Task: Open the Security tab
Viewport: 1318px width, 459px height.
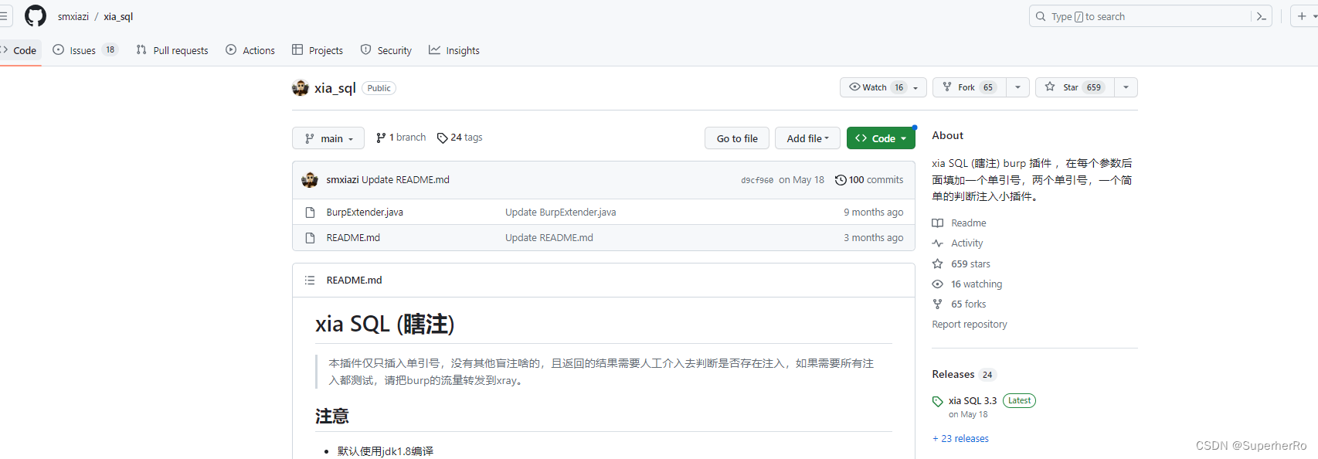Action: 386,50
